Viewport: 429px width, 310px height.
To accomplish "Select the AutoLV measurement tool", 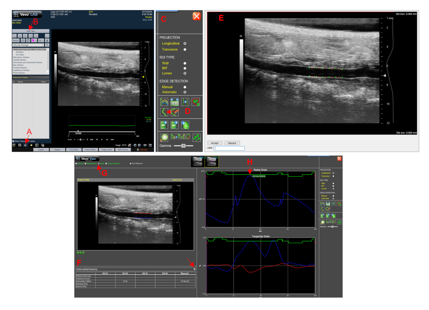I will 15,40.
